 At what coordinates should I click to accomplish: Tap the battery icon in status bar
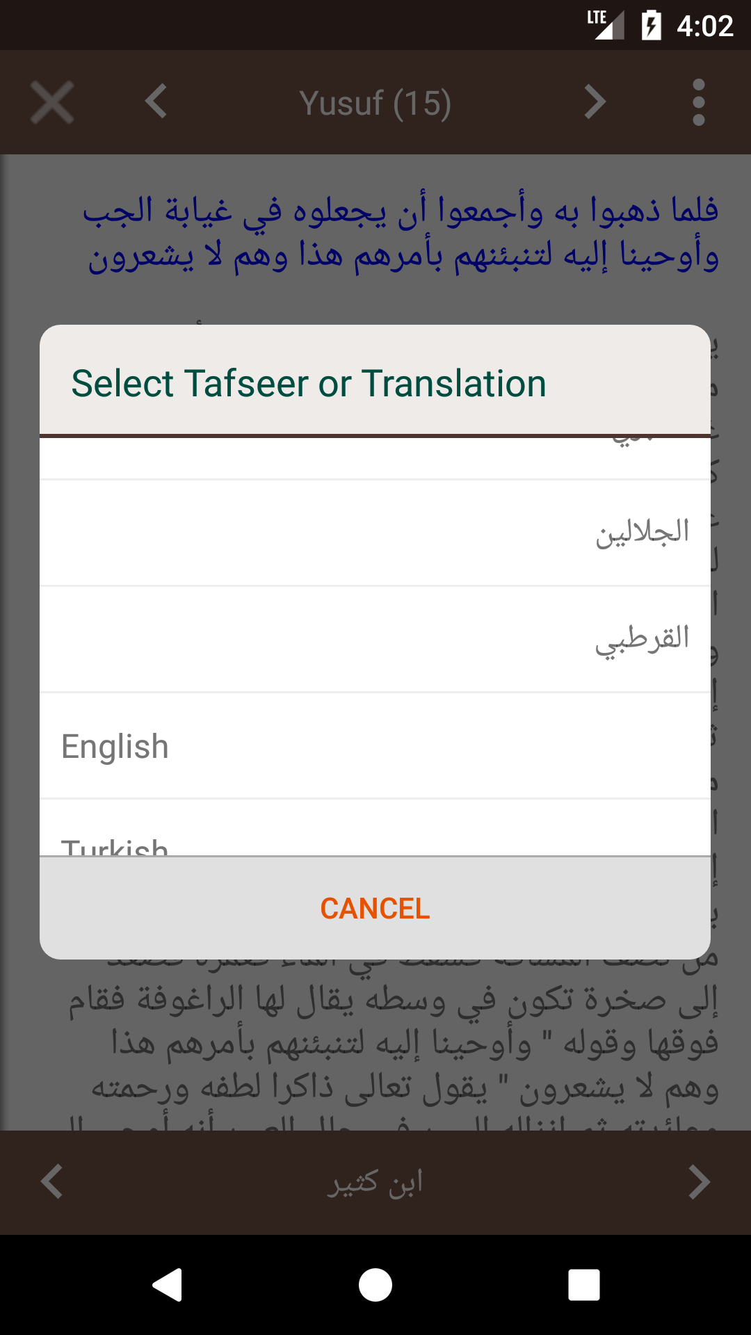click(x=651, y=26)
